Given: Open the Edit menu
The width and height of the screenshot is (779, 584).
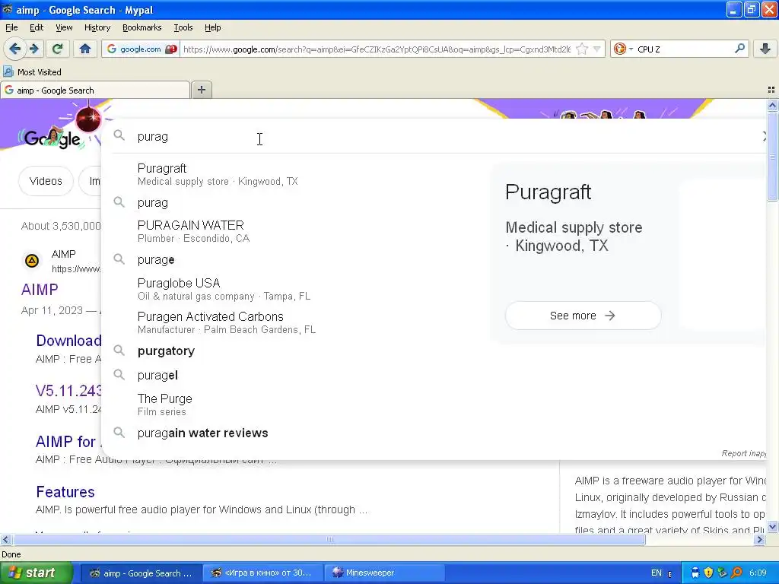Looking at the screenshot, I should (37, 27).
